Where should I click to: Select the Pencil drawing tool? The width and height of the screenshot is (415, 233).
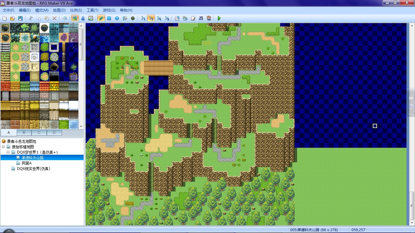coord(101,18)
